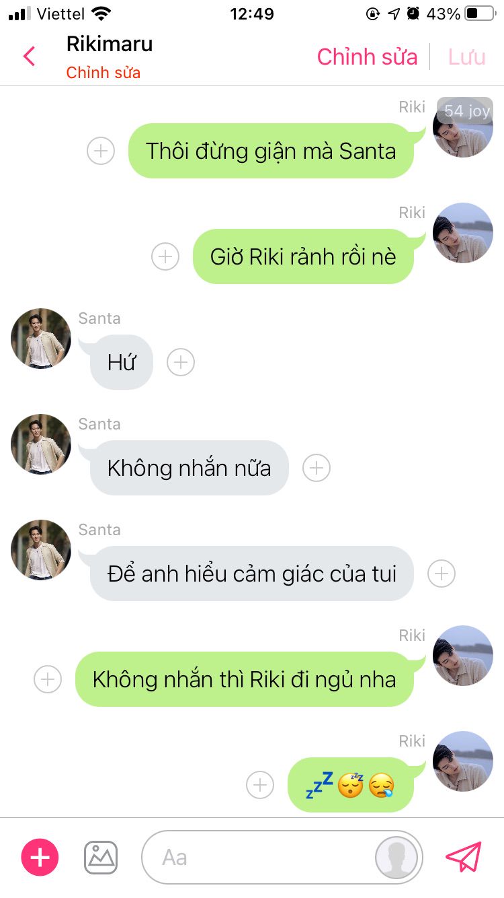Tap the "Lưu" save button
Image resolution: width=504 pixels, height=898 pixels.
(x=467, y=57)
